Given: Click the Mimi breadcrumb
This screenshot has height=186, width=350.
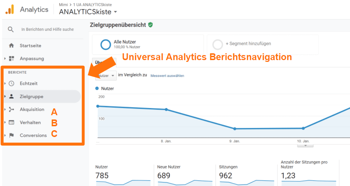Looking at the screenshot, I should [x=63, y=5].
